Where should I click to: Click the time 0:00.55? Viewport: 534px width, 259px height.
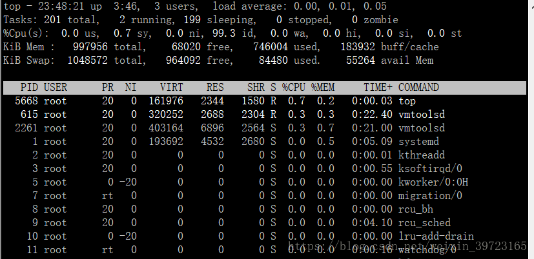point(372,169)
